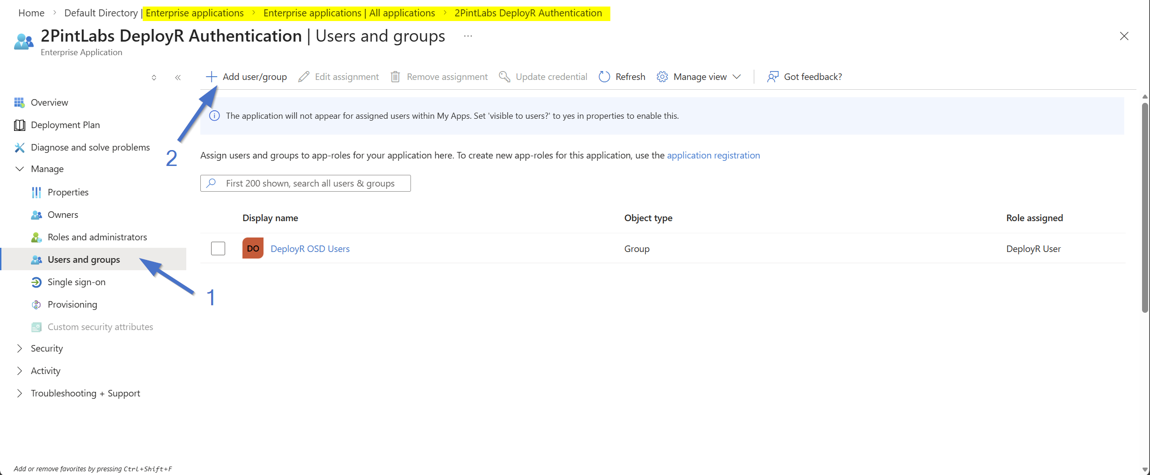The height and width of the screenshot is (475, 1150).
Task: Open Roles and administrators menu item
Action: point(97,237)
